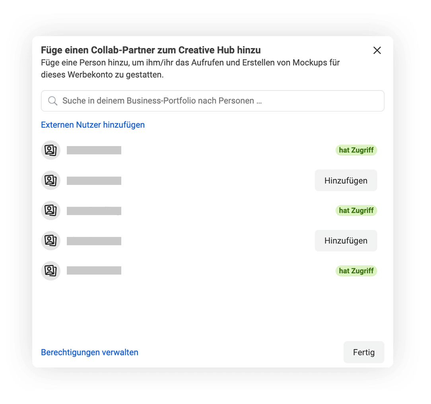Click the magnifier icon in the search field
The height and width of the screenshot is (404, 431).
pos(52,101)
